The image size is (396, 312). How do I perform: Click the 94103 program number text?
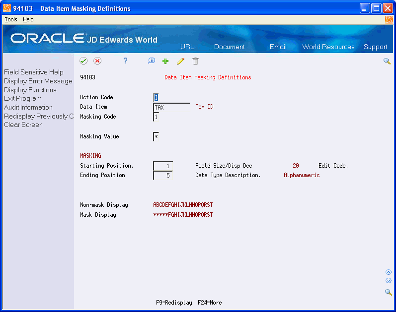87,77
